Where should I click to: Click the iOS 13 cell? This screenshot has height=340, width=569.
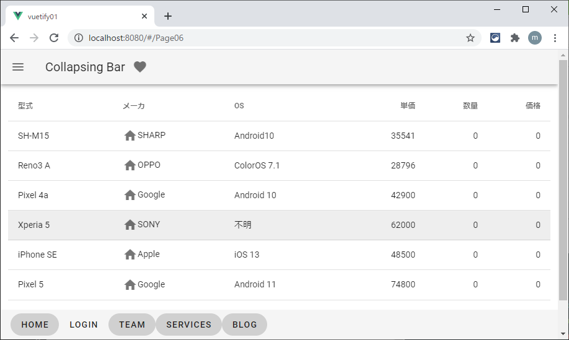pos(247,255)
